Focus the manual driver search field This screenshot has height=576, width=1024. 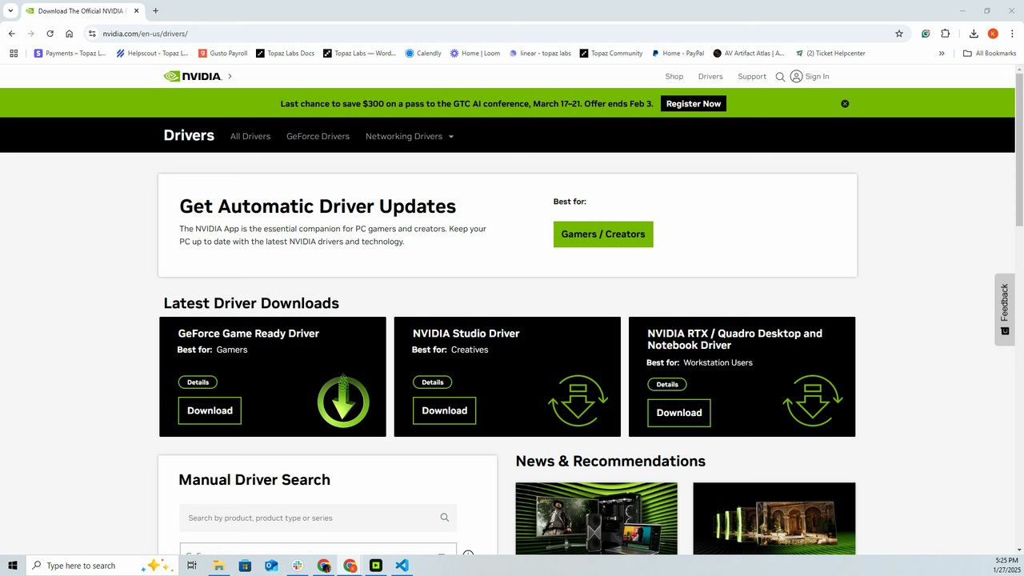tap(318, 518)
